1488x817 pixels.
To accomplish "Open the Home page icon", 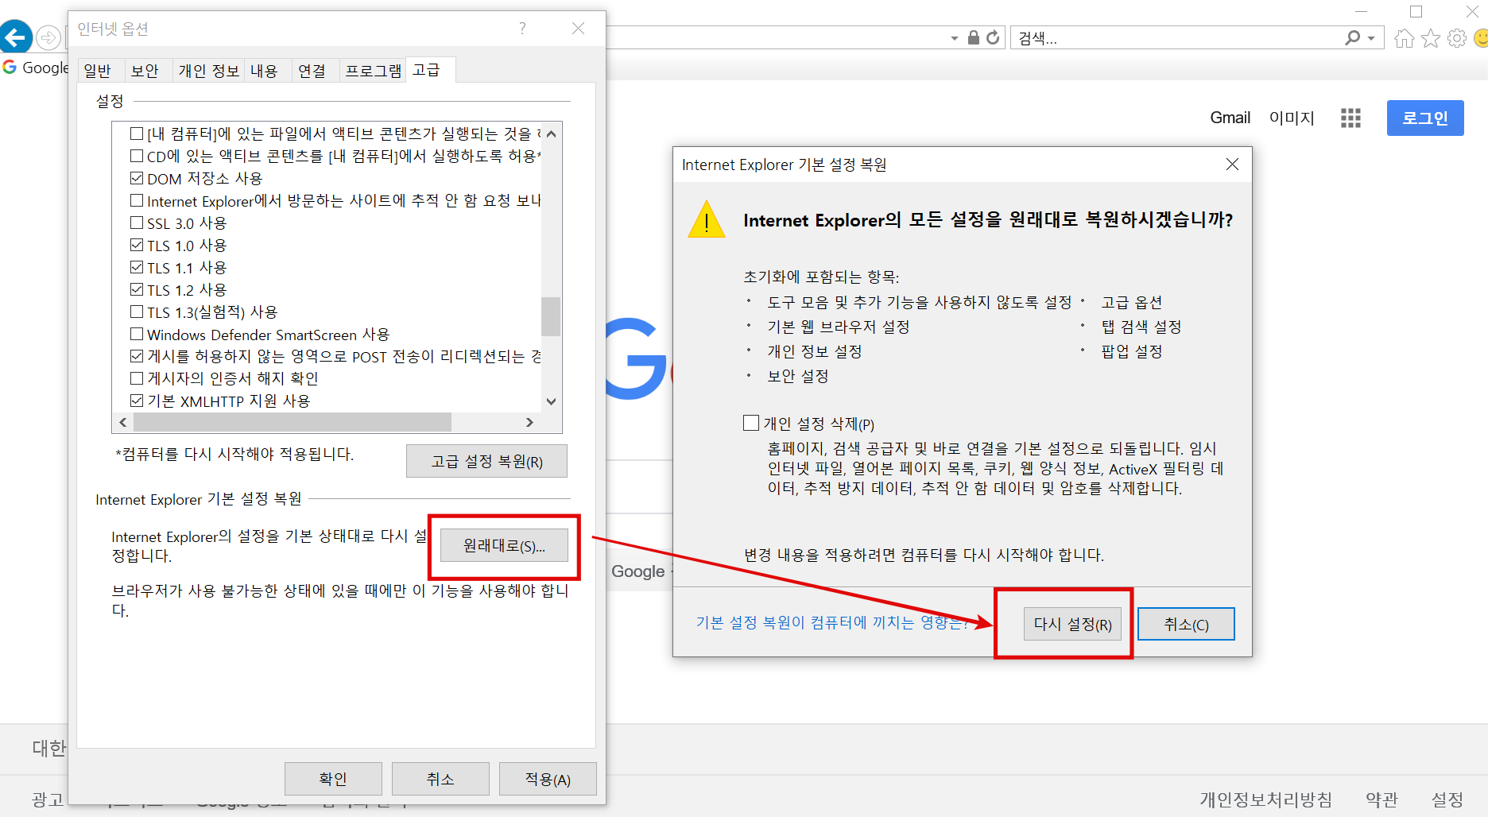I will pos(1405,38).
